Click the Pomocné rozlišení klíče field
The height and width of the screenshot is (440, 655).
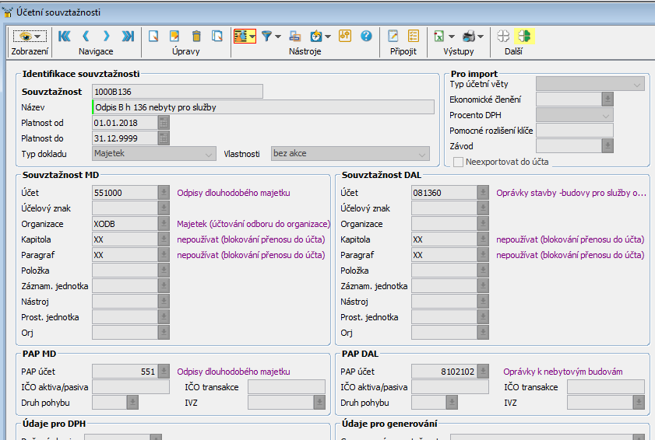point(574,131)
